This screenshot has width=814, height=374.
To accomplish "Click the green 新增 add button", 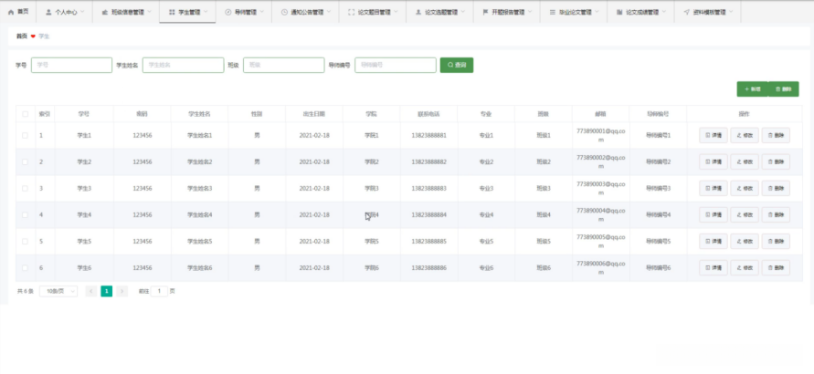I will tap(752, 89).
